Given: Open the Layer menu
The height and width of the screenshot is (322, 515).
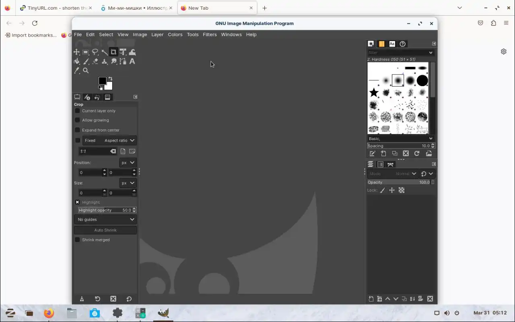Looking at the screenshot, I should pos(157,35).
